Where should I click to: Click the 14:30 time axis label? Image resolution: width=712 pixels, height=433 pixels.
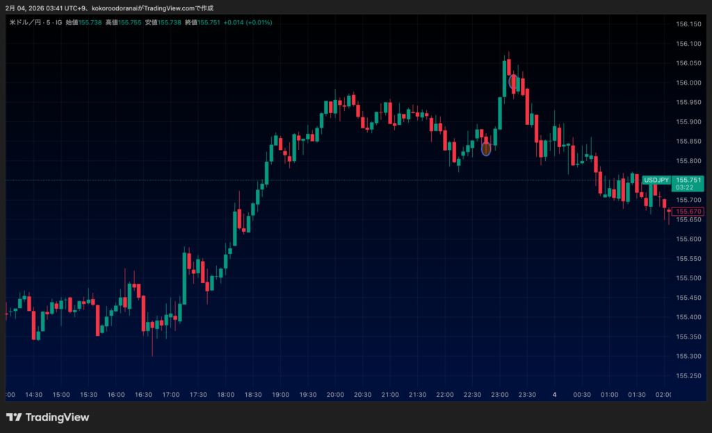[x=33, y=394]
